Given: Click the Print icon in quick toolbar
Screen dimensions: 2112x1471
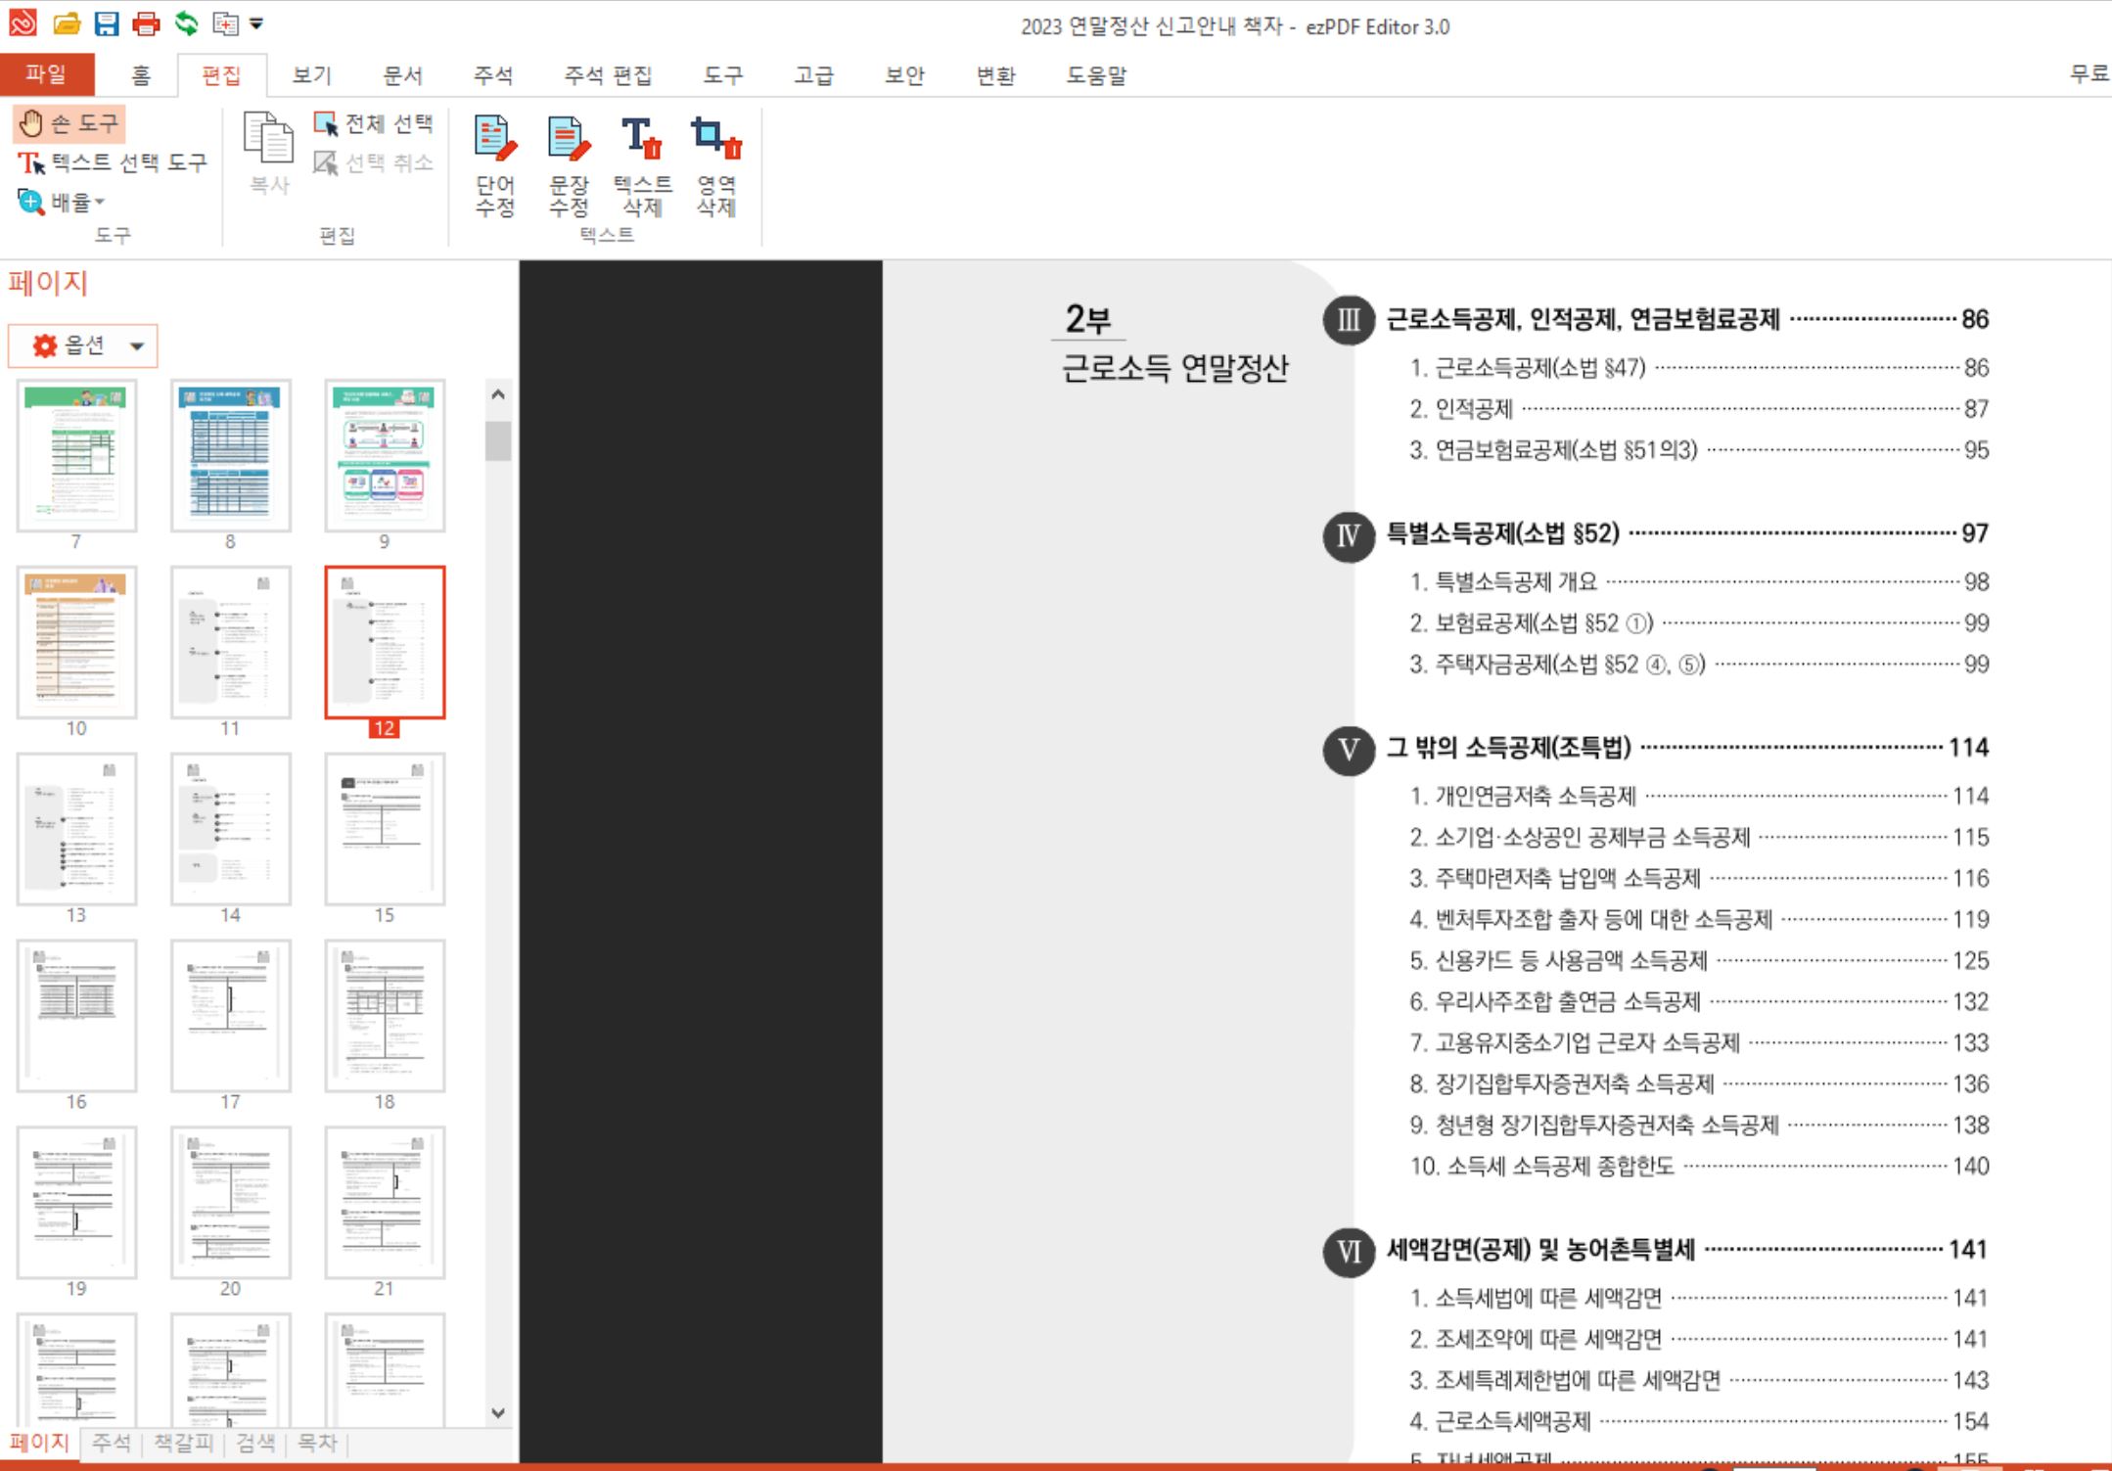Looking at the screenshot, I should pos(145,23).
